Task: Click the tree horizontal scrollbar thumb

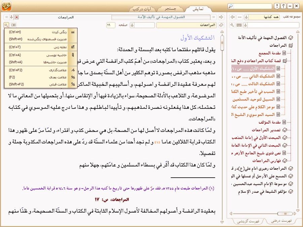Action: 285,214
